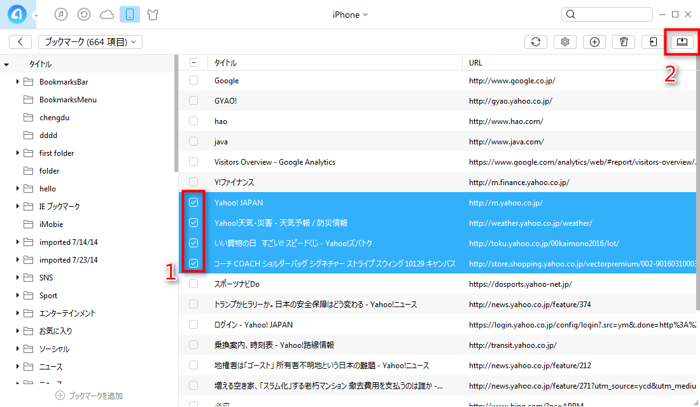
Task: Click the AnyTrans logo icon
Action: pos(17,14)
